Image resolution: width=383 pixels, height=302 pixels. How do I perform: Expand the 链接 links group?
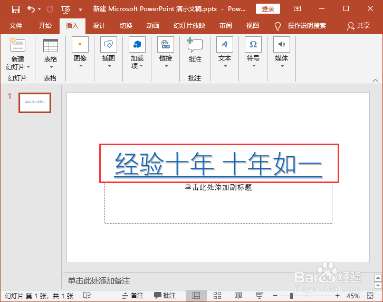click(x=166, y=53)
